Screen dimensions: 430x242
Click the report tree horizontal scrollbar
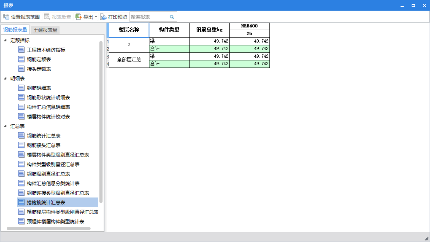49,228
